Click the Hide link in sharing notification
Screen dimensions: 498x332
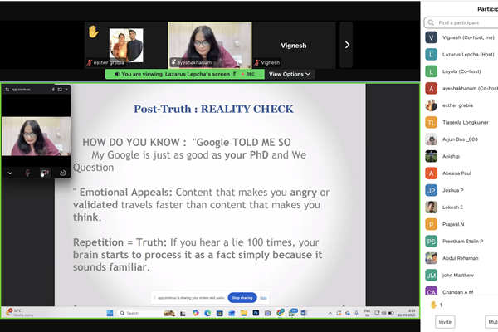[263, 298]
